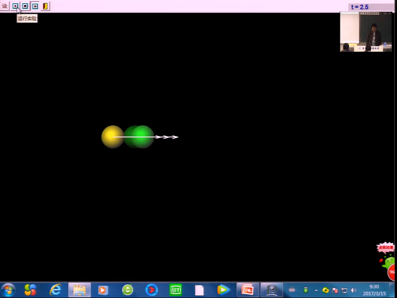Screen dimensions: 397x298
Task: Click the bright green ball
Action: [144, 137]
